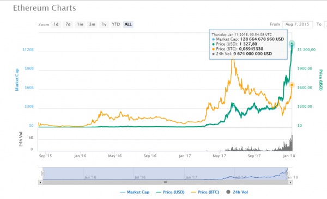The height and width of the screenshot is (199, 327).
Task: Click the tooltip price value 1 327,80
Action: click(248, 44)
